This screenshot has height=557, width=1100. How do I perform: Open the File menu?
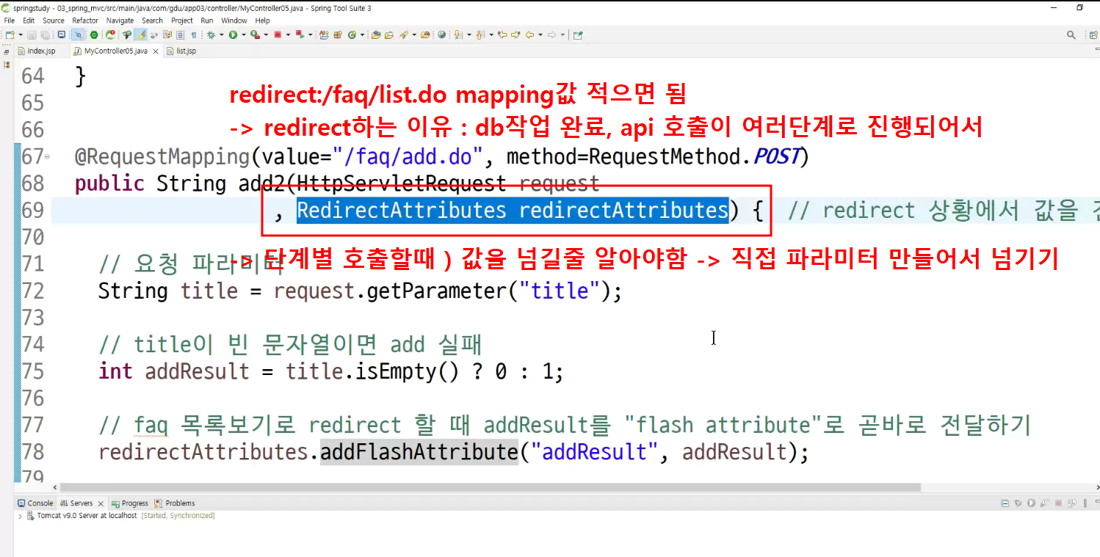(10, 21)
